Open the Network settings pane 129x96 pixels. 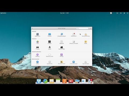(38, 55)
